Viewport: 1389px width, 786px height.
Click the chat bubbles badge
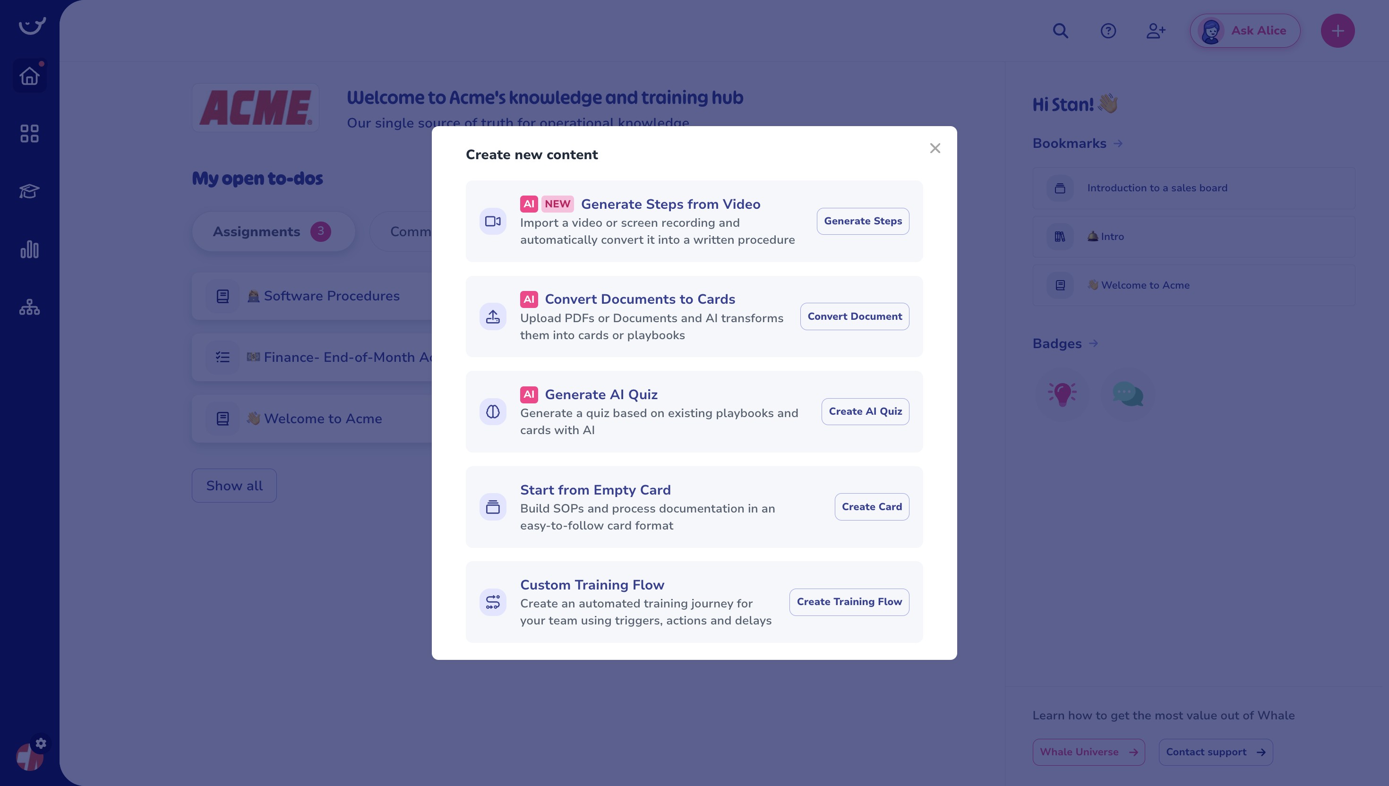(1127, 394)
